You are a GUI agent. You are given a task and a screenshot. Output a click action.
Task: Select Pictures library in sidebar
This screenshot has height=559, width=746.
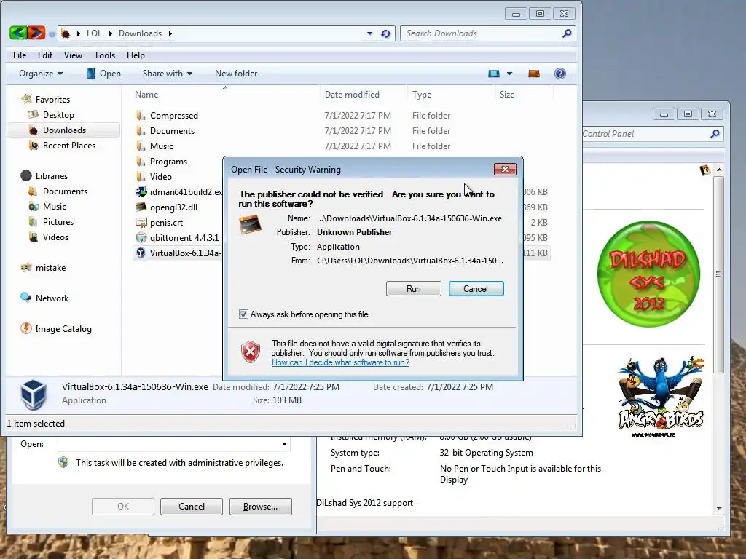tap(58, 221)
